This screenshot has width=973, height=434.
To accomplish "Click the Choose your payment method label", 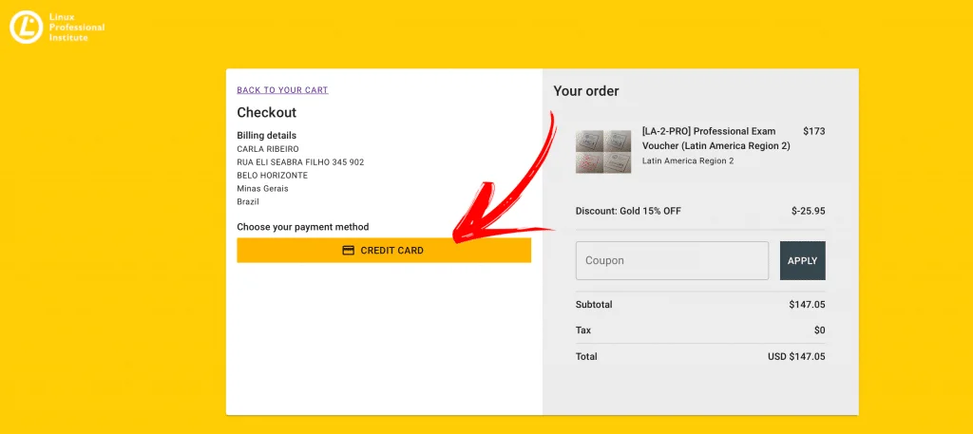I will point(303,227).
